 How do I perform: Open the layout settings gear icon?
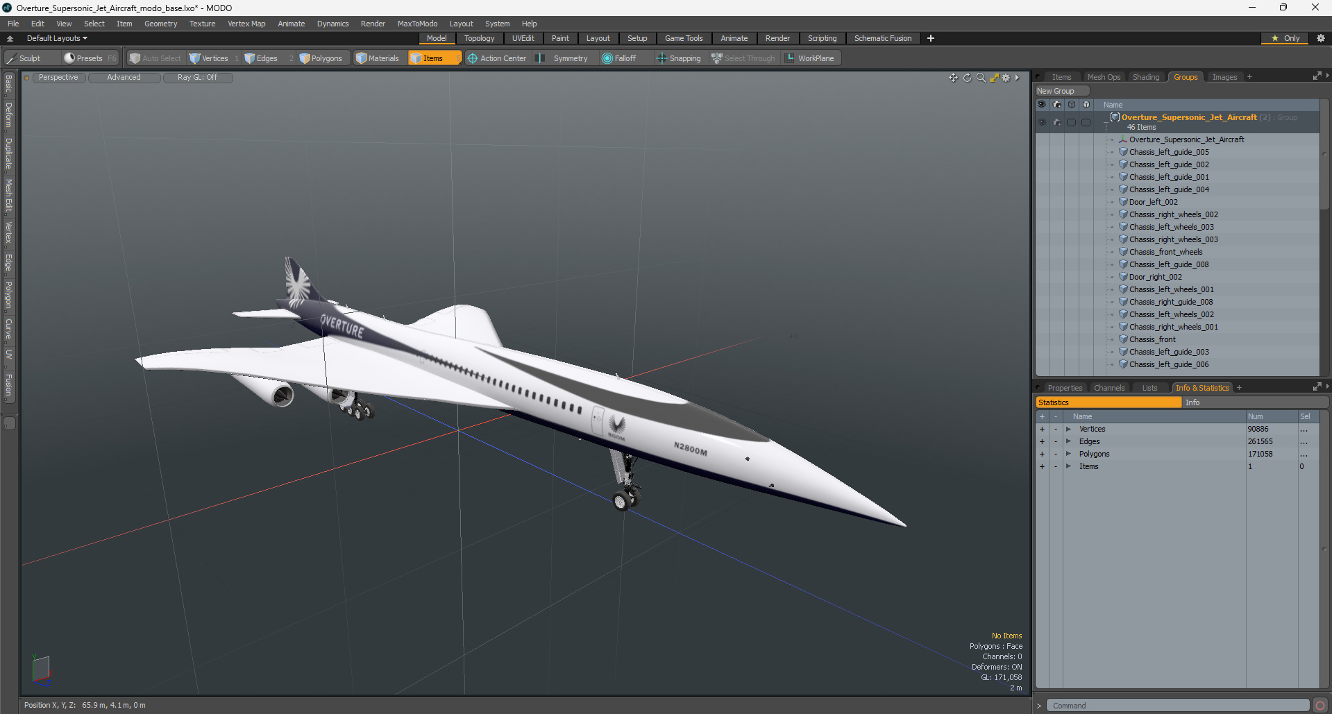point(1321,38)
